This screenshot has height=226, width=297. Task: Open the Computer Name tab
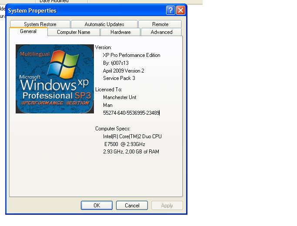click(x=73, y=32)
